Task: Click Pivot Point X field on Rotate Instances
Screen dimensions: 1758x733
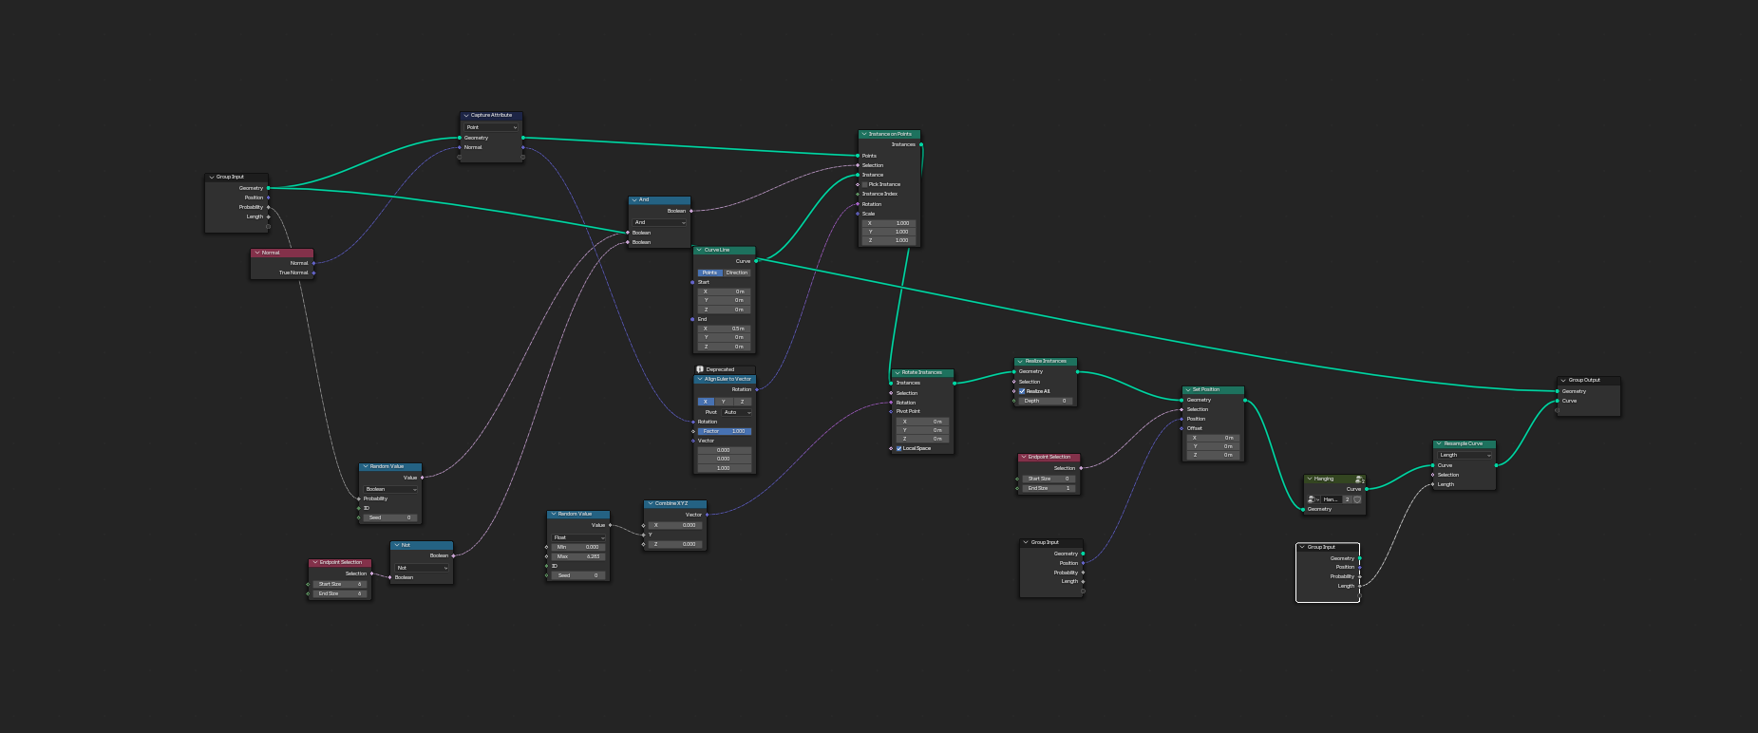Action: tap(921, 422)
